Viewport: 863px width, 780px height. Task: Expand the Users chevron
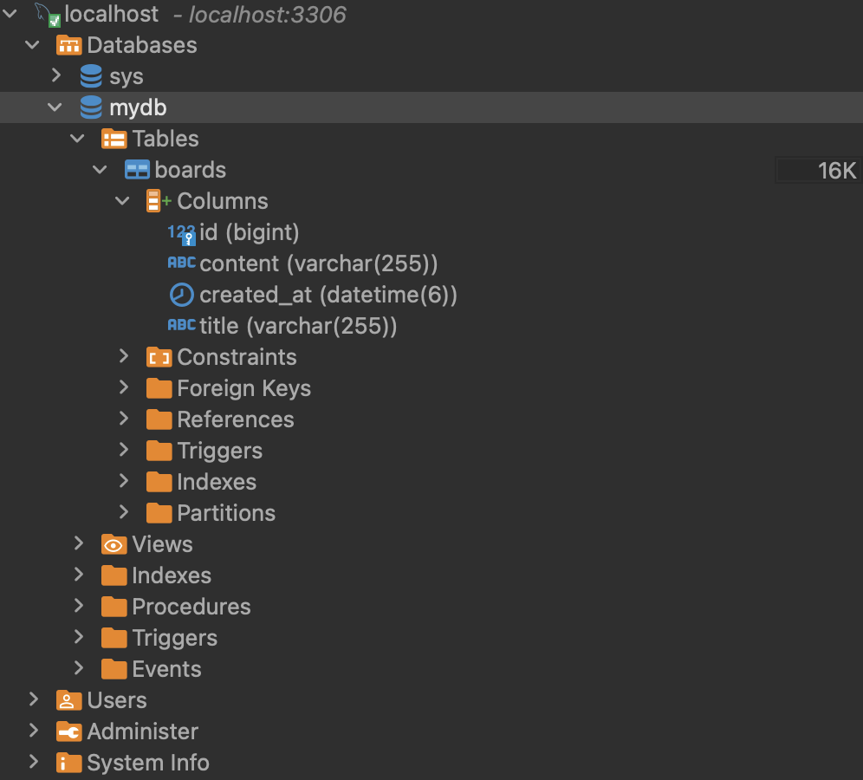(34, 699)
